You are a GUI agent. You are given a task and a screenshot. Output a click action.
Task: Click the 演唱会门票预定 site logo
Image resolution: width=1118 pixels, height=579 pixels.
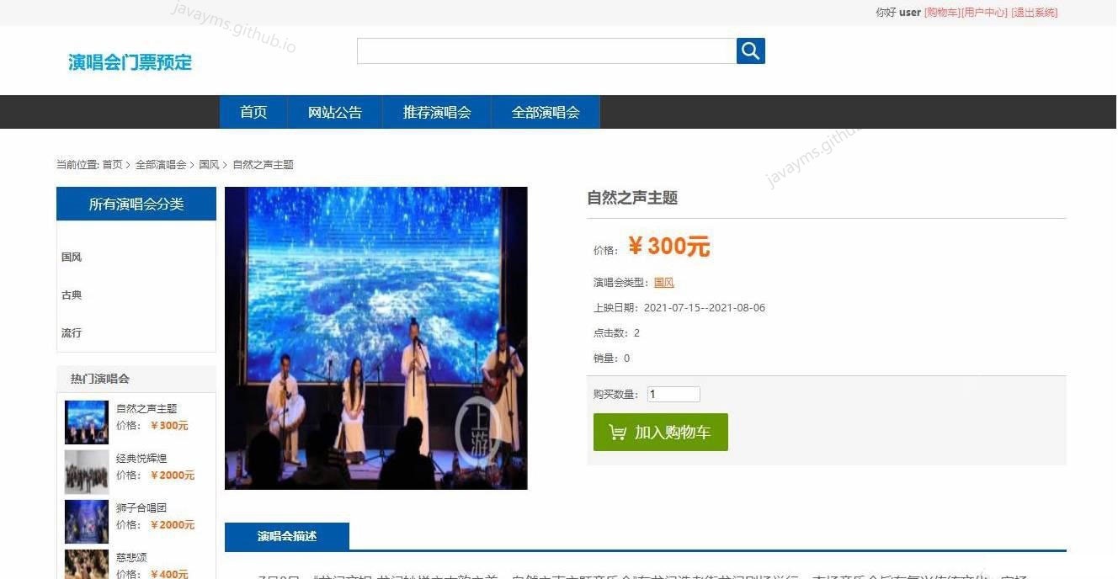click(130, 62)
